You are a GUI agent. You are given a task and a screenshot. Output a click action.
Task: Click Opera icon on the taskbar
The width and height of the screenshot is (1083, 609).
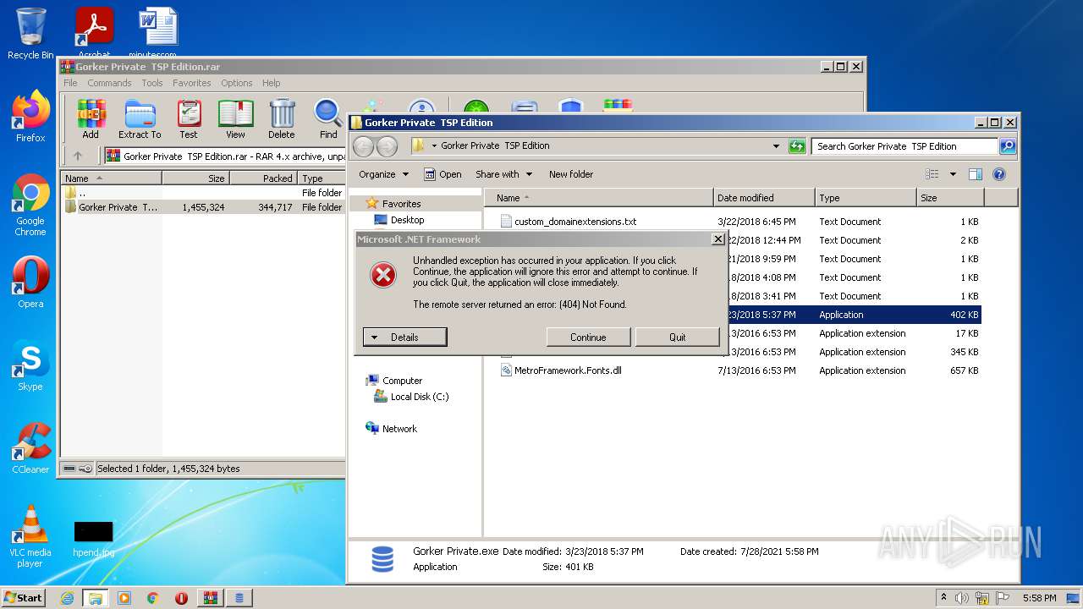coord(181,598)
